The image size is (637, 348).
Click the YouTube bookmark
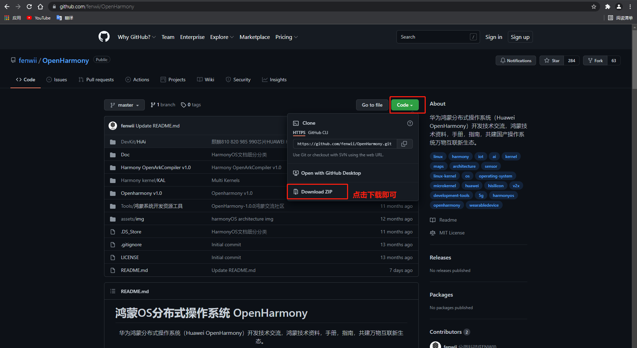click(39, 18)
